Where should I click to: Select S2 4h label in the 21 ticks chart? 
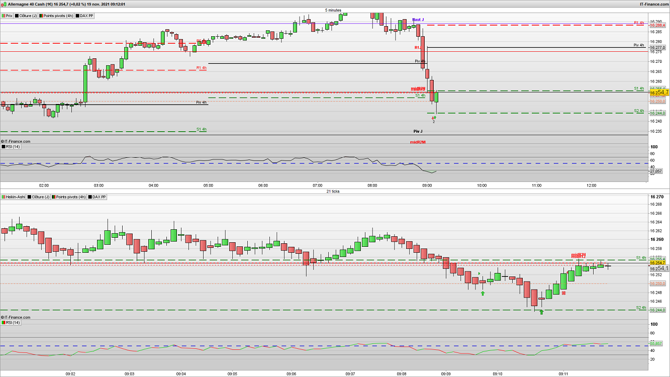pos(640,307)
